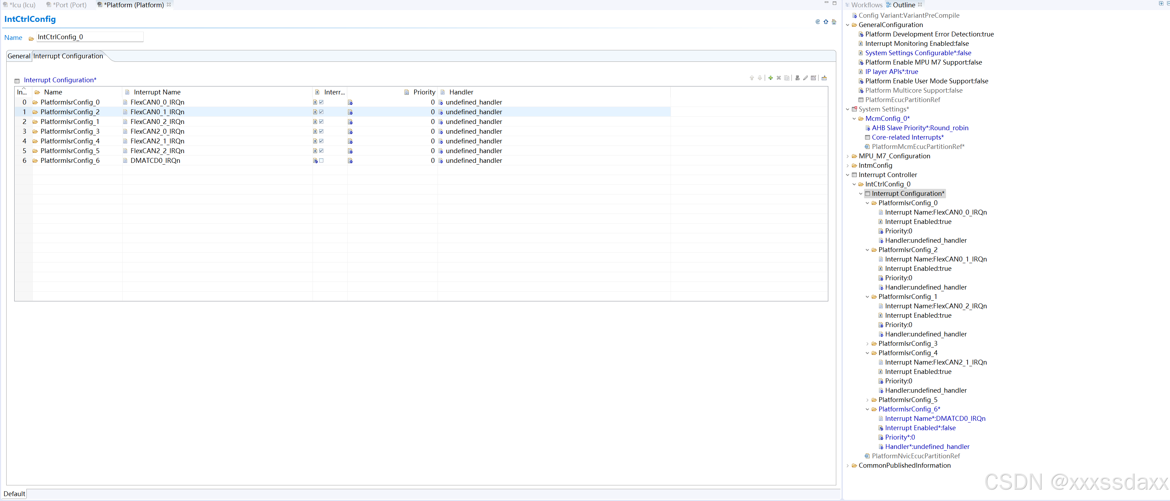Expand PlatformIsrConfig_3 in Outline tree
The height and width of the screenshot is (501, 1170).
[x=867, y=344]
